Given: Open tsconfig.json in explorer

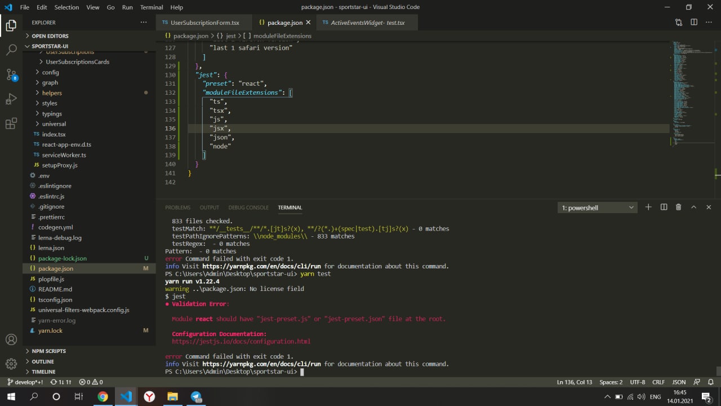Looking at the screenshot, I should 89,299.
